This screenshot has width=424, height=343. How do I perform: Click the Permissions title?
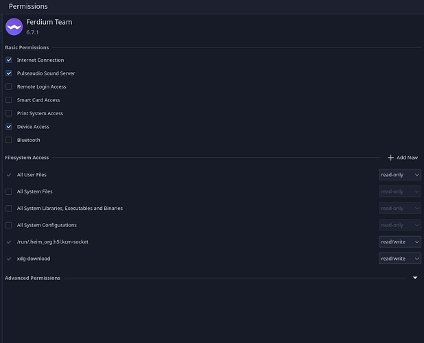(28, 6)
